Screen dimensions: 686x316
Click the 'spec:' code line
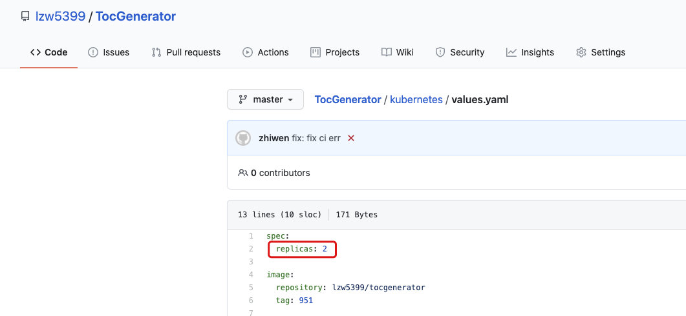[x=278, y=236]
